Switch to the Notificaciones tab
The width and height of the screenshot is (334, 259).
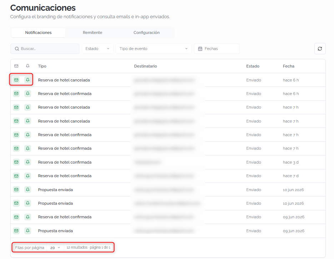[38, 33]
